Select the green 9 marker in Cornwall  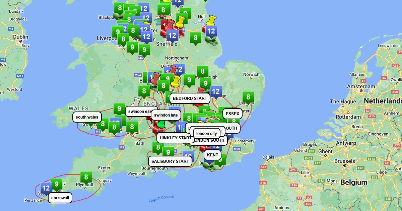[x=57, y=184]
